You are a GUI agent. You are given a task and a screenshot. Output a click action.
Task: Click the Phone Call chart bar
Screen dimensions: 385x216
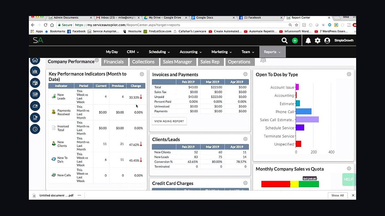304,111
